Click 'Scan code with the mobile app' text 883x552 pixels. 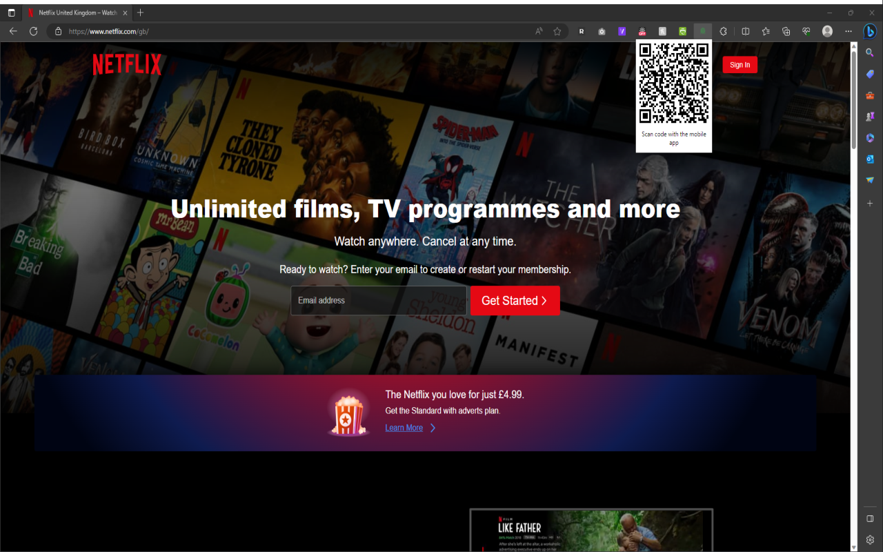point(674,139)
